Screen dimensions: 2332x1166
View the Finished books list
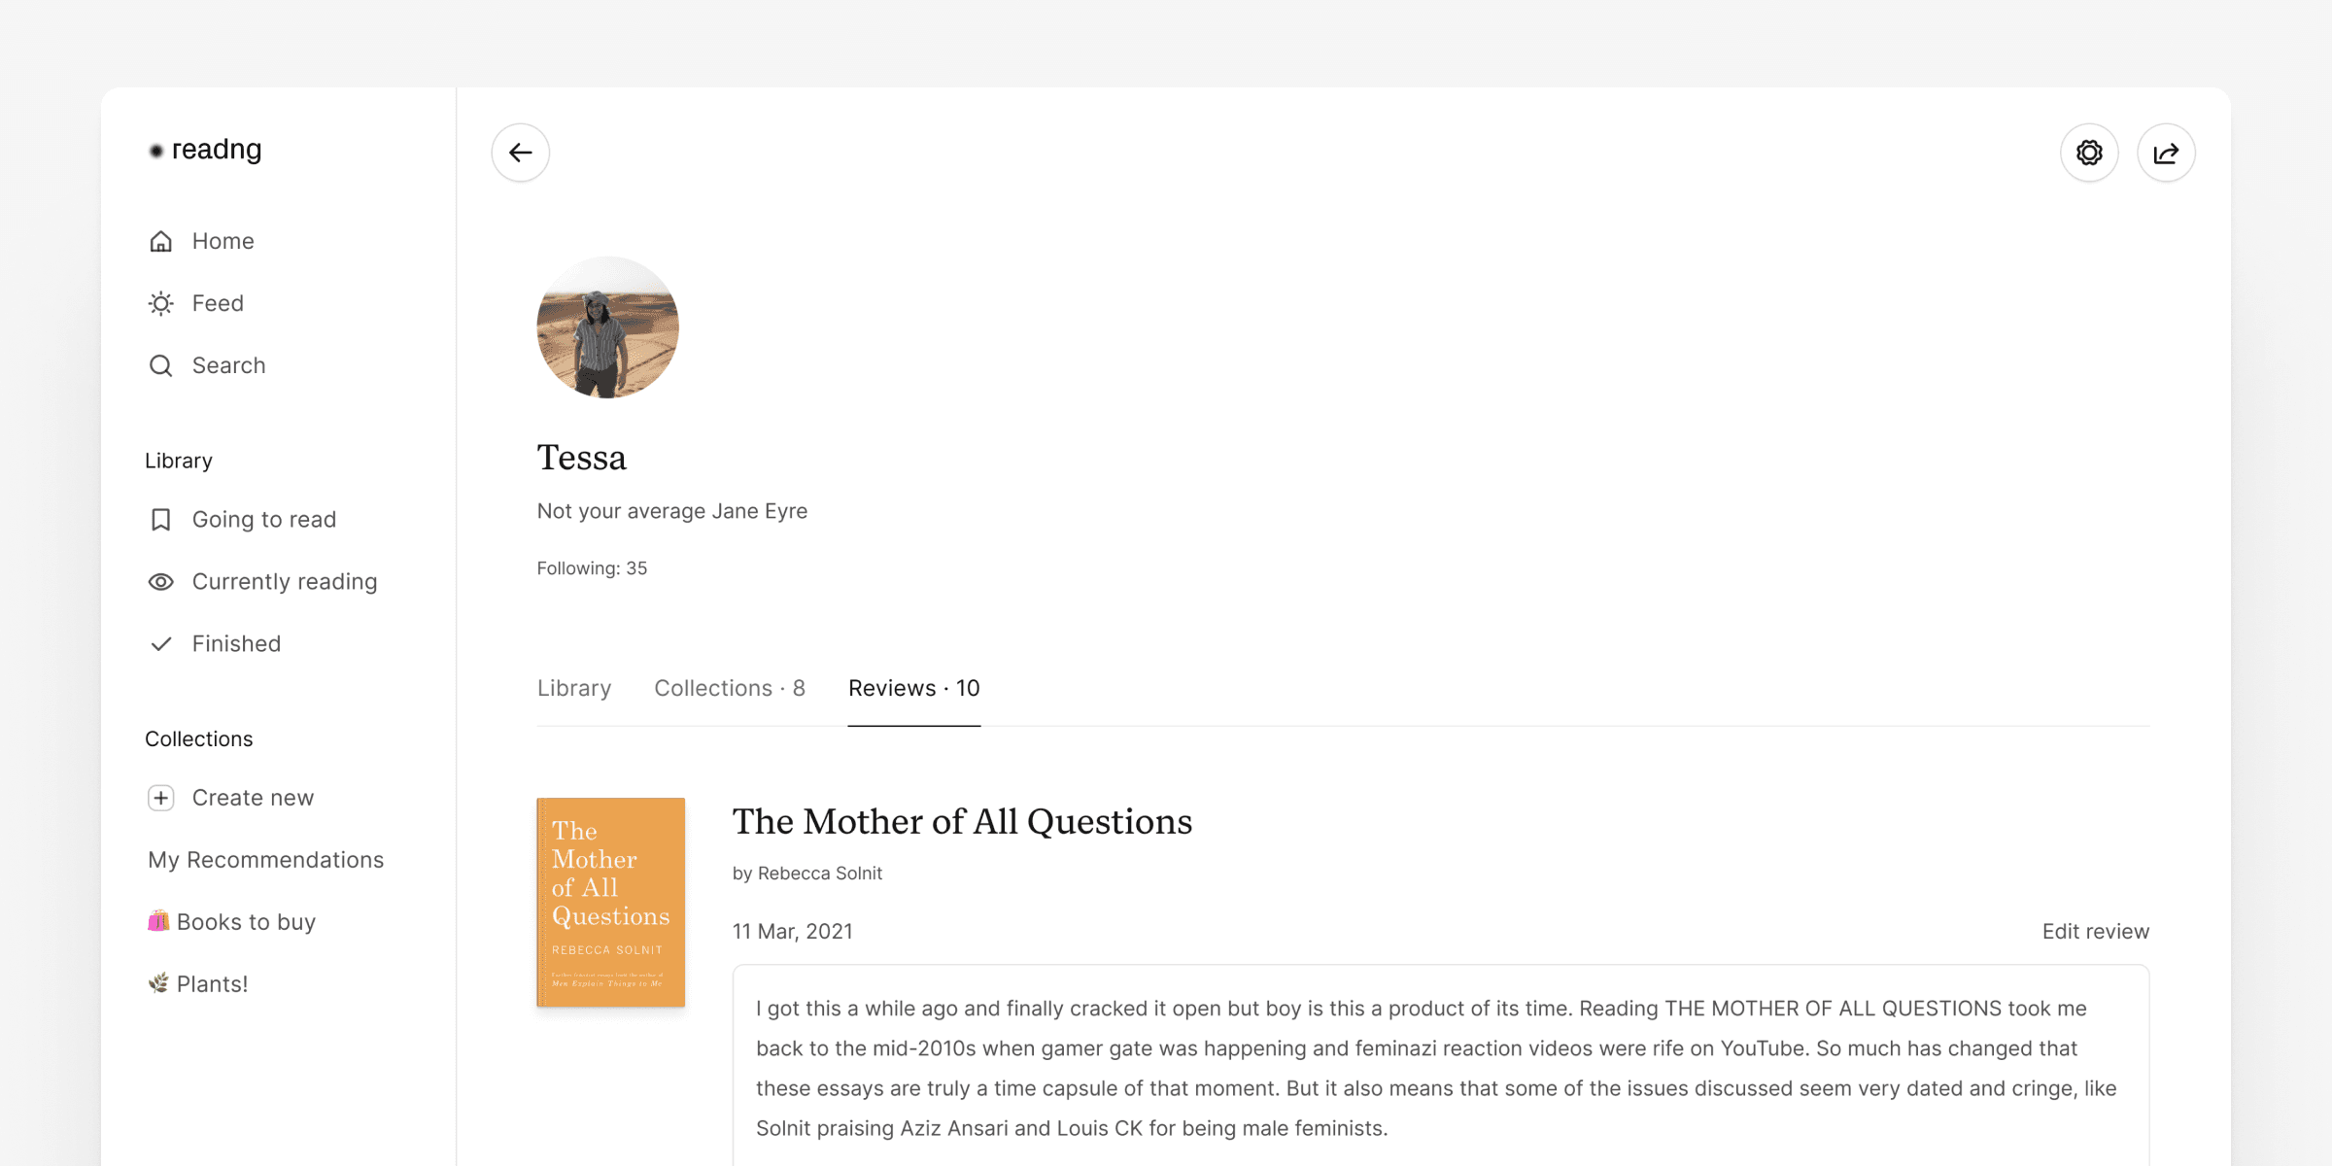coord(236,644)
